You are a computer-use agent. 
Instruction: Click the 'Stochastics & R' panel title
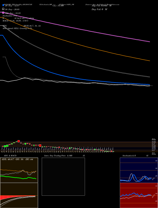(x=129, y=156)
